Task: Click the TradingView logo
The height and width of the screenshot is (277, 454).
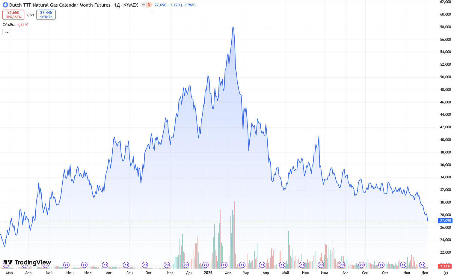Action: coord(27,263)
